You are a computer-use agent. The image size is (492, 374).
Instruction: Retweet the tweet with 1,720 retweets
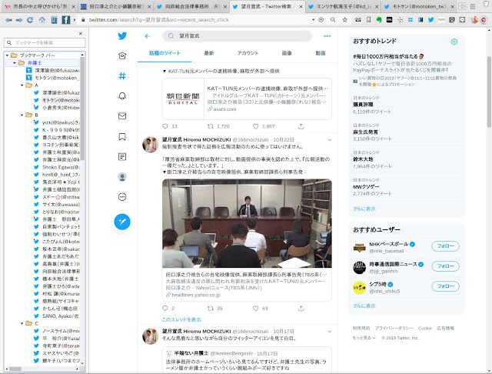[211, 126]
